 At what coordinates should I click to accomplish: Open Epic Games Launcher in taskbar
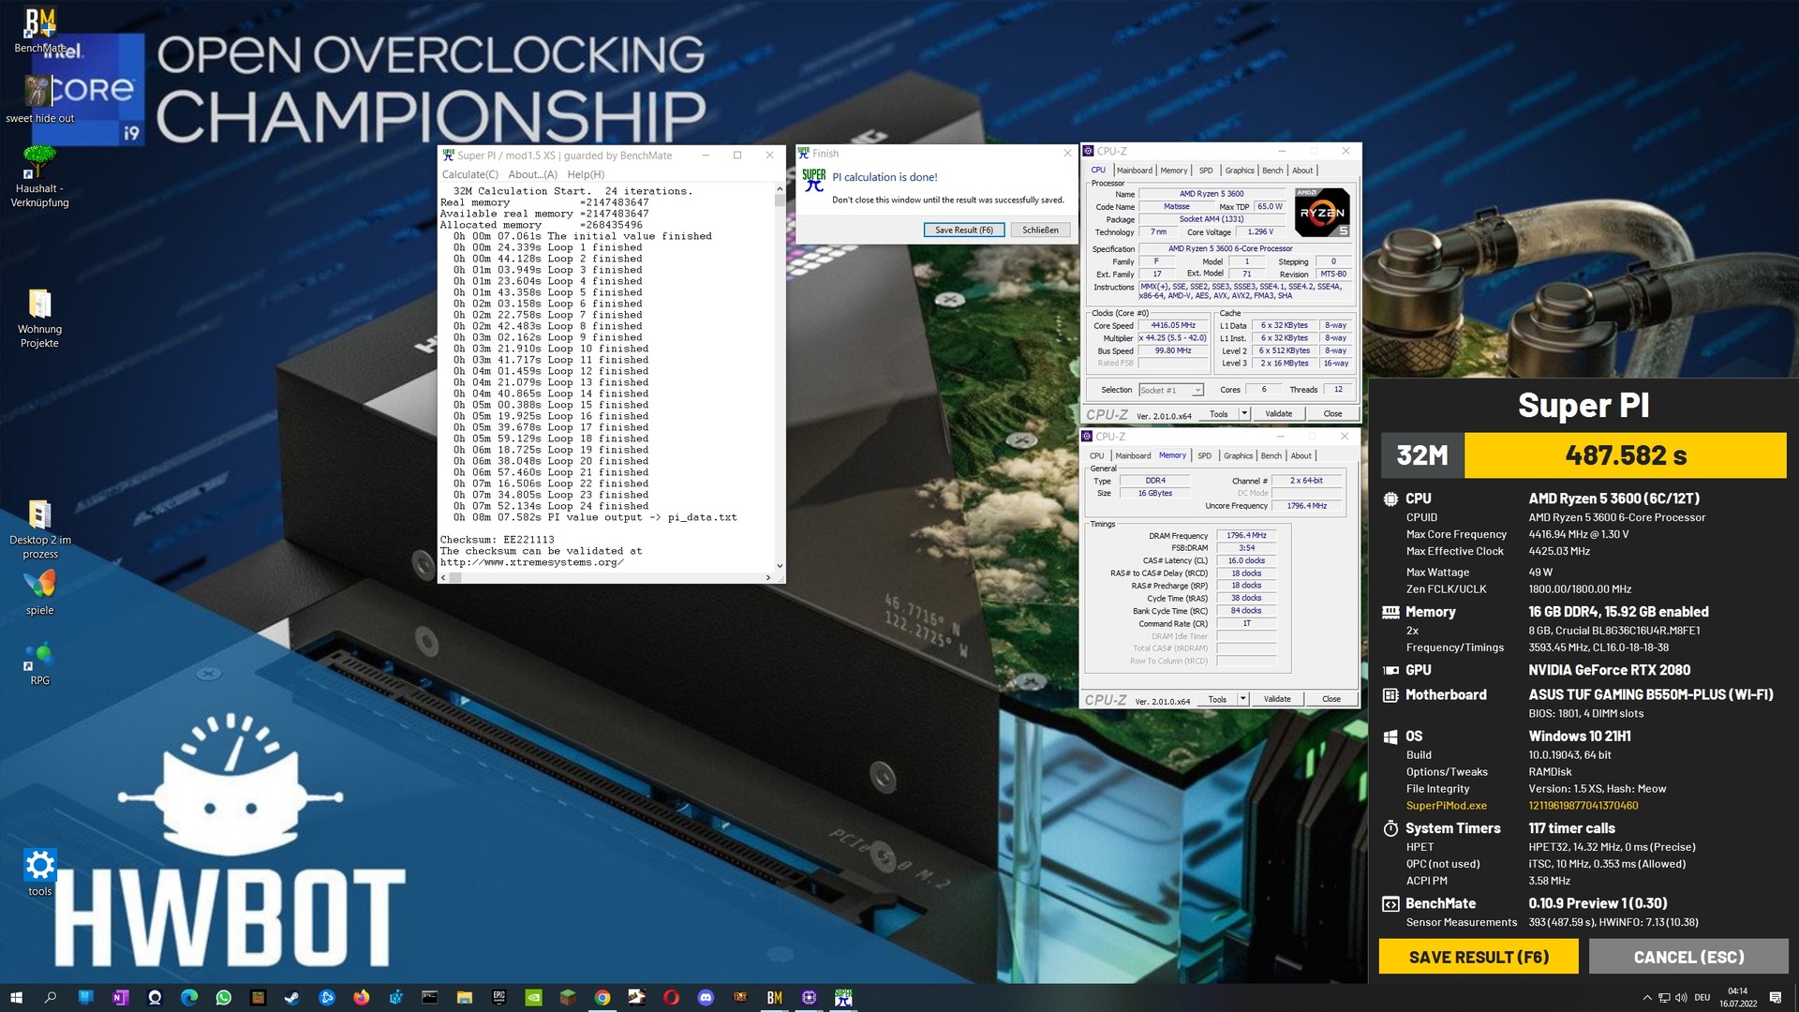pos(498,998)
